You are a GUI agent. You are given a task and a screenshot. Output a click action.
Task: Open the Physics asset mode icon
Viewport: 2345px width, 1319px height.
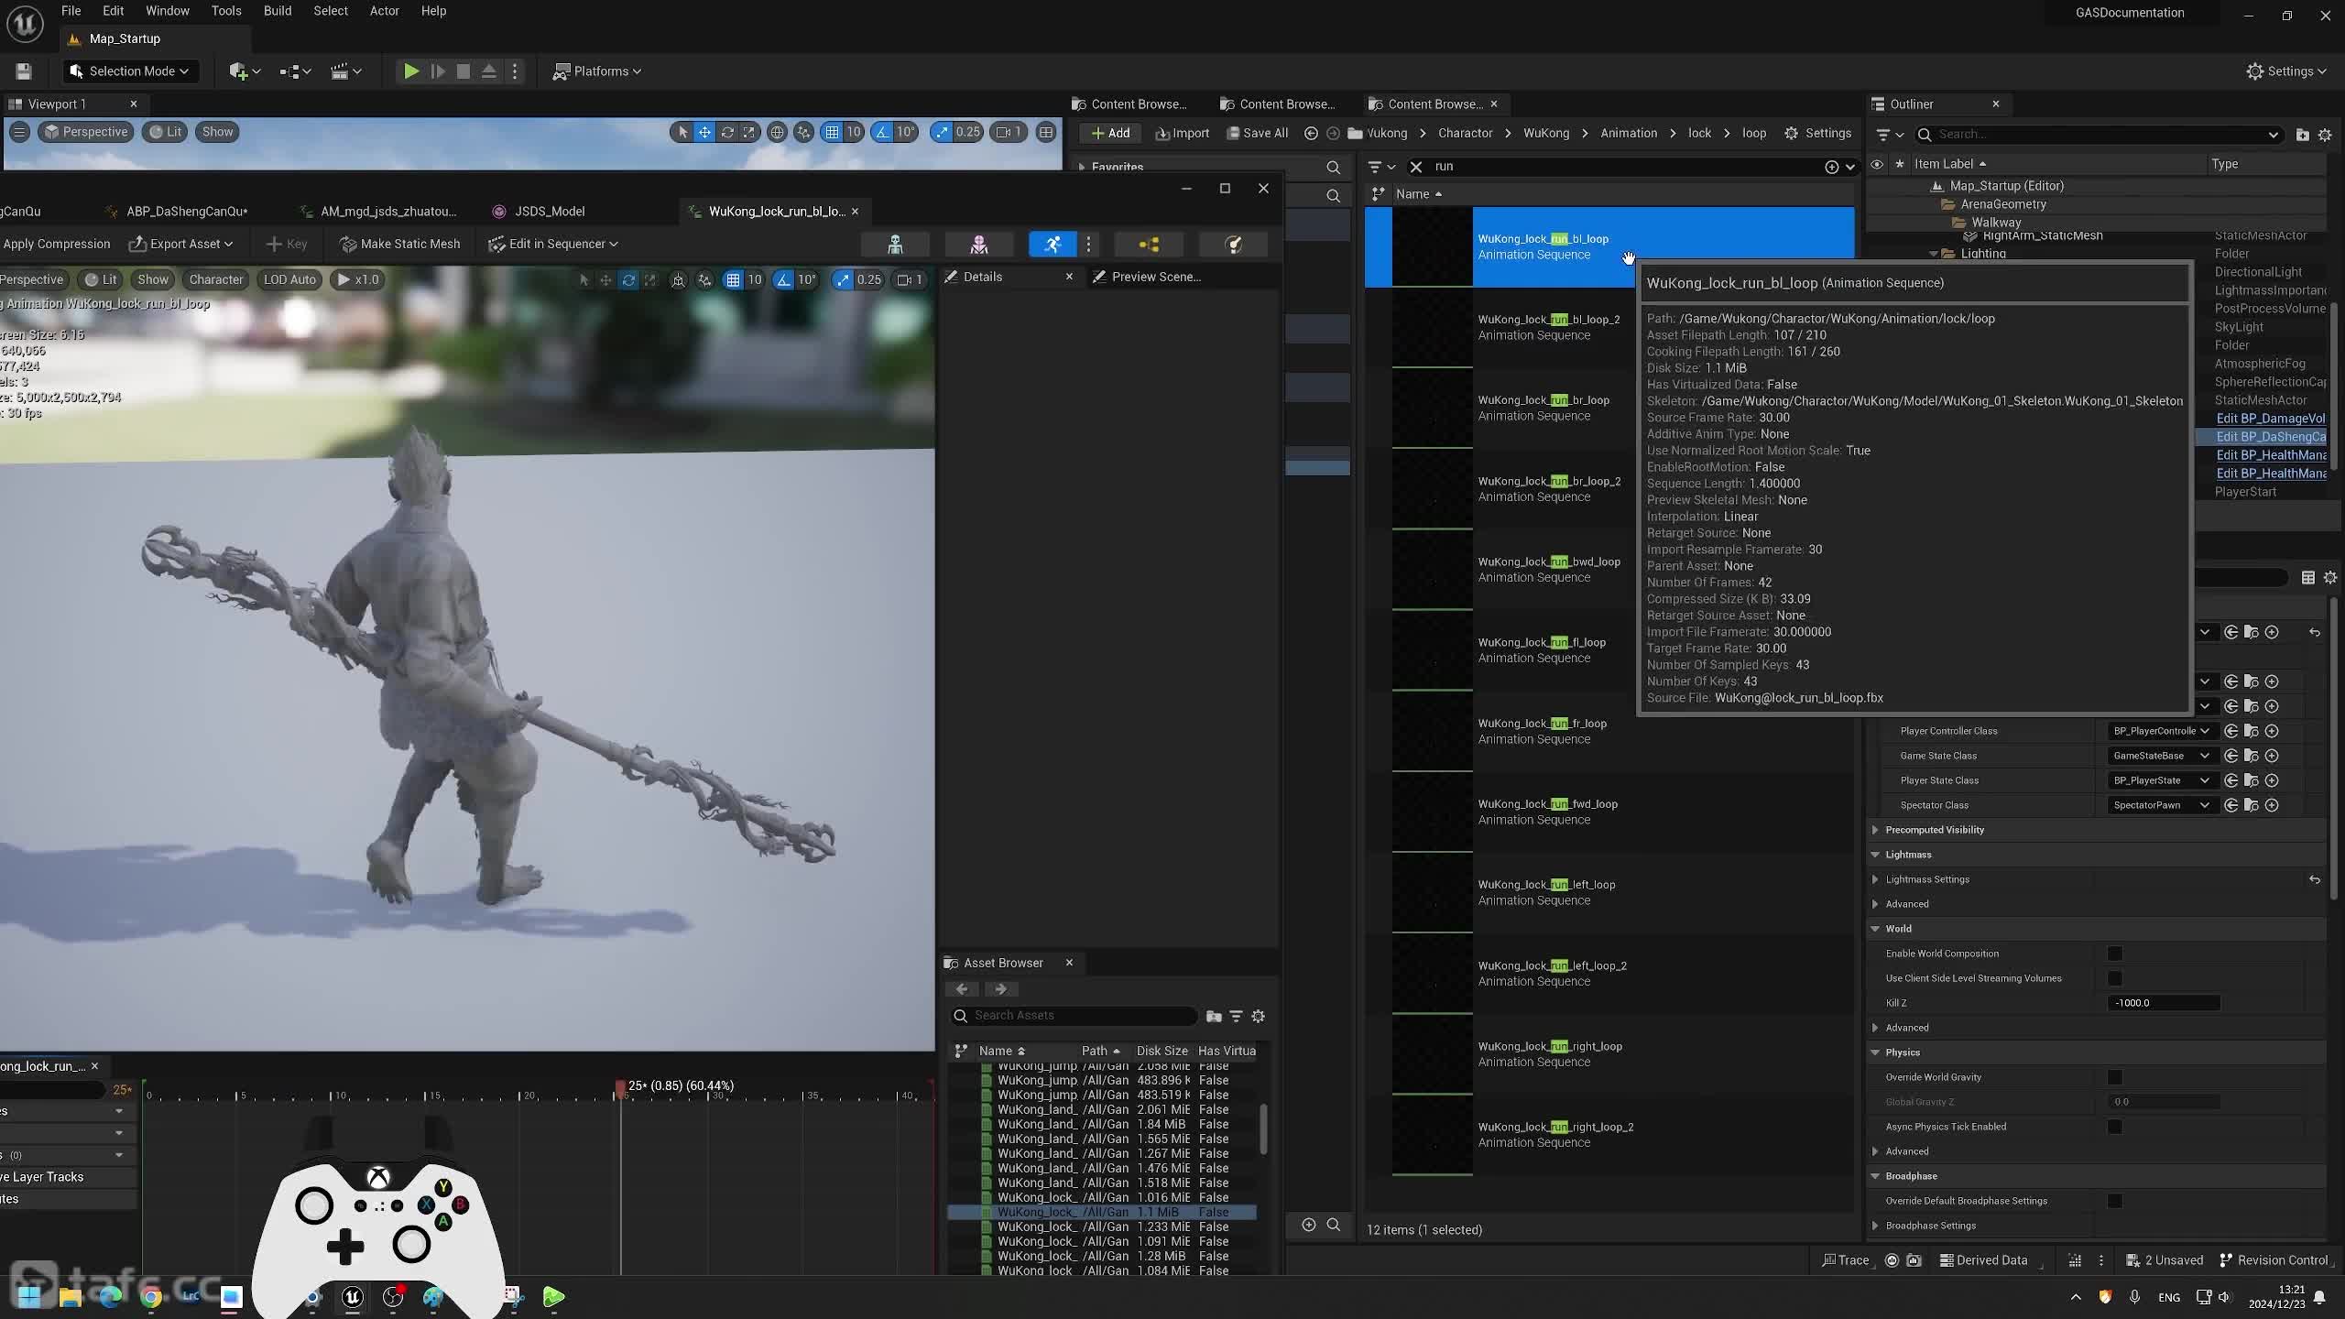pyautogui.click(x=1233, y=245)
